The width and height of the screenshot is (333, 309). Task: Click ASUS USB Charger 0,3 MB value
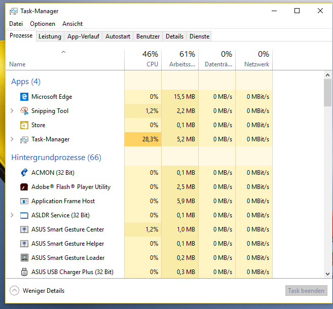186,272
